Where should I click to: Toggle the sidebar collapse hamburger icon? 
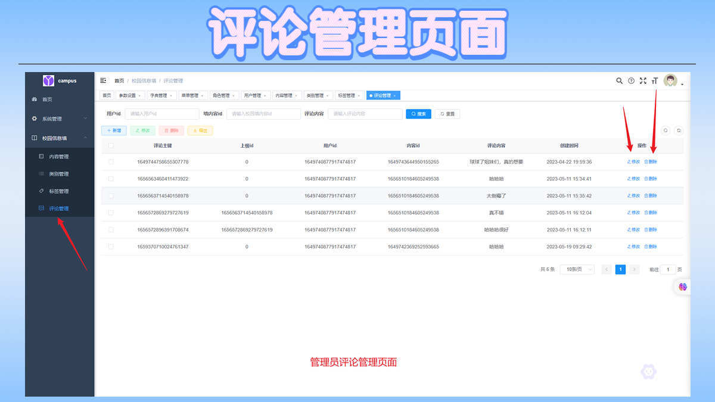103,80
